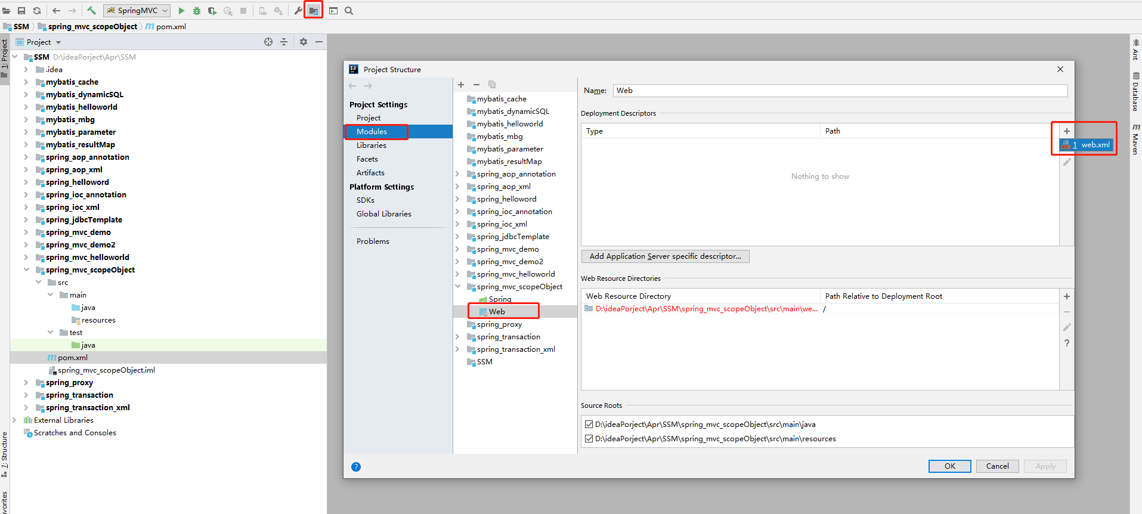Collapse all in the Project panel

284,42
